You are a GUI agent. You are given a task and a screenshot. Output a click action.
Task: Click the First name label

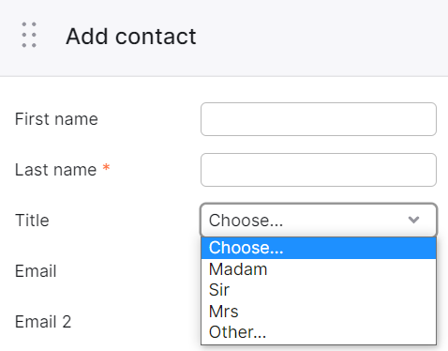56,119
